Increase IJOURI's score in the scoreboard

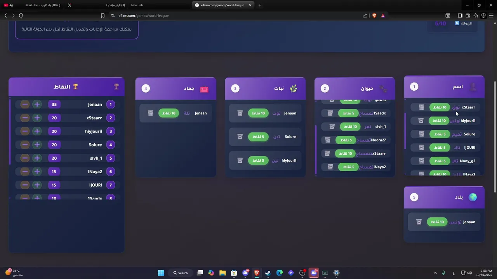pyautogui.click(x=37, y=185)
